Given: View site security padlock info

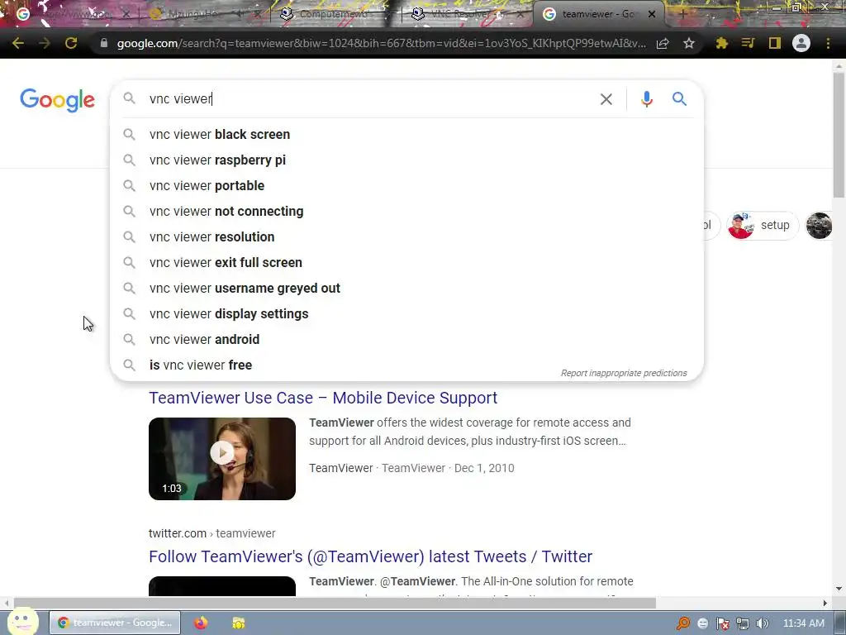Looking at the screenshot, I should (103, 43).
